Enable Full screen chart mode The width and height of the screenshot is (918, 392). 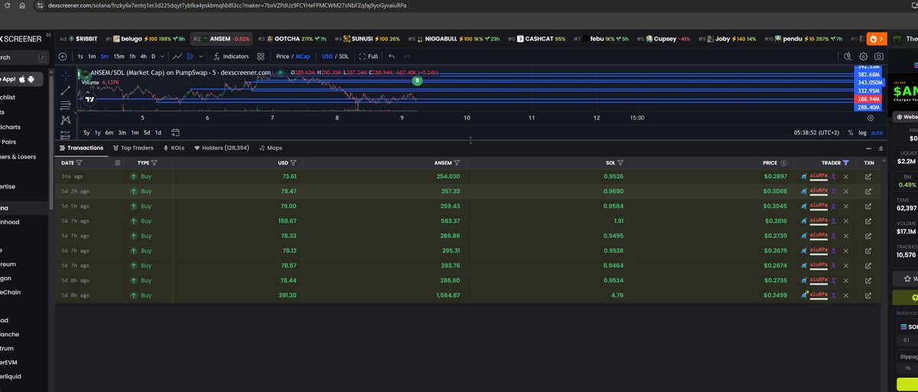[369, 56]
